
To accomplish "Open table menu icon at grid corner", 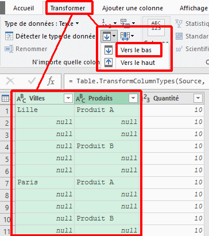I will coord(5,98).
